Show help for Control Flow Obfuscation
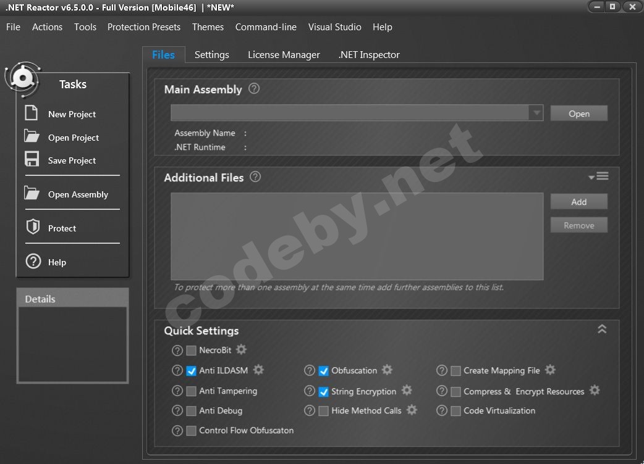 coord(177,431)
